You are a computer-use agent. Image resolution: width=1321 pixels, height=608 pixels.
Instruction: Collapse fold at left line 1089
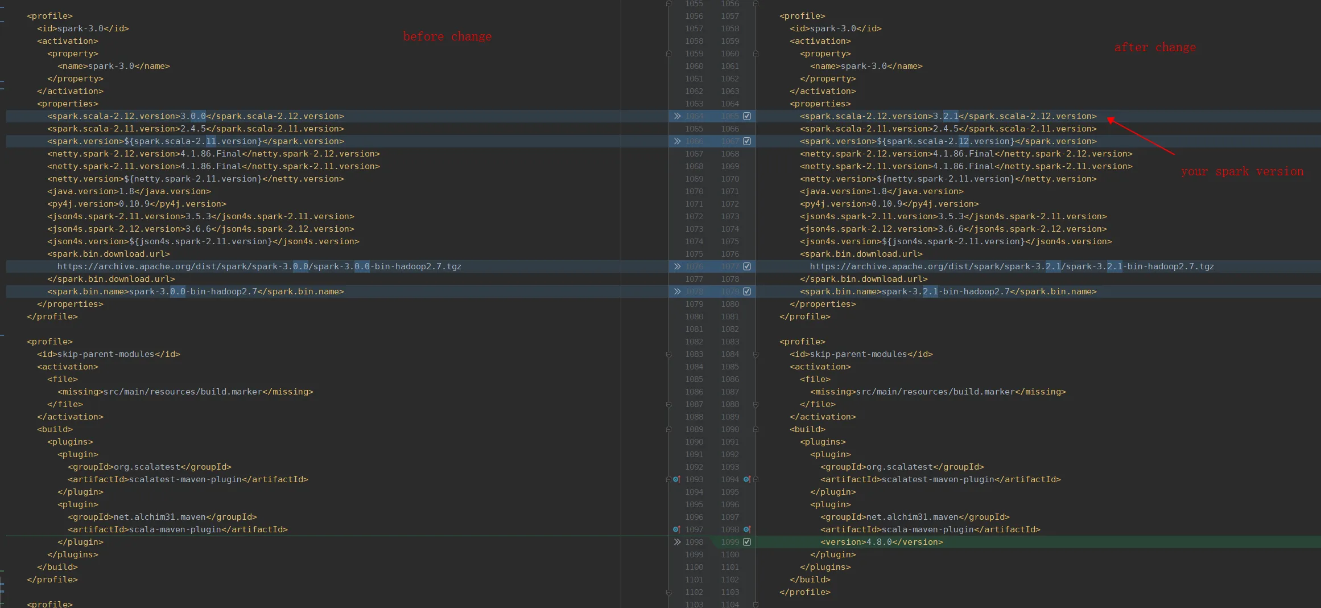pyautogui.click(x=669, y=429)
